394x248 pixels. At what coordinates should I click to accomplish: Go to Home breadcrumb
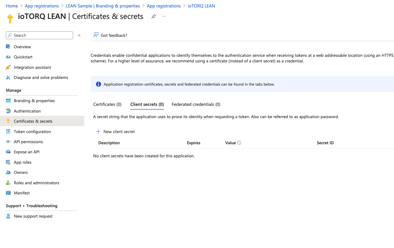click(12, 6)
